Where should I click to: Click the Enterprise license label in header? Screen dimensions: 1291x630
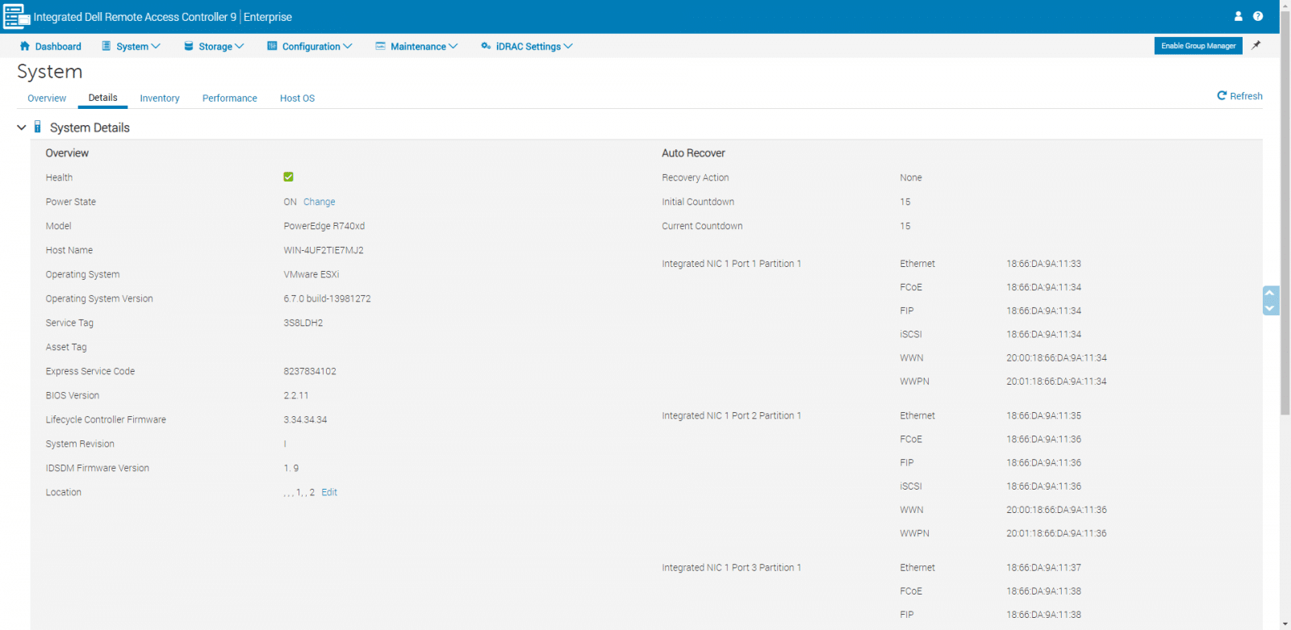click(268, 17)
